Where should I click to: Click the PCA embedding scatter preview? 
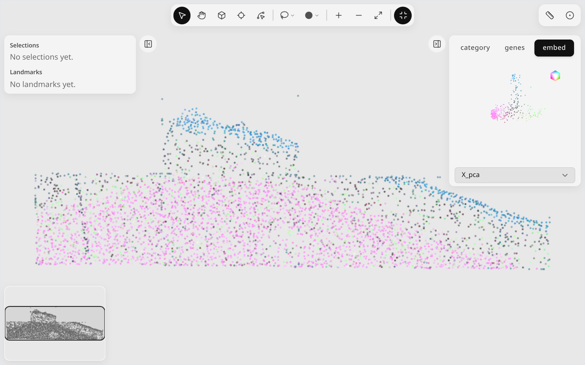(x=517, y=98)
